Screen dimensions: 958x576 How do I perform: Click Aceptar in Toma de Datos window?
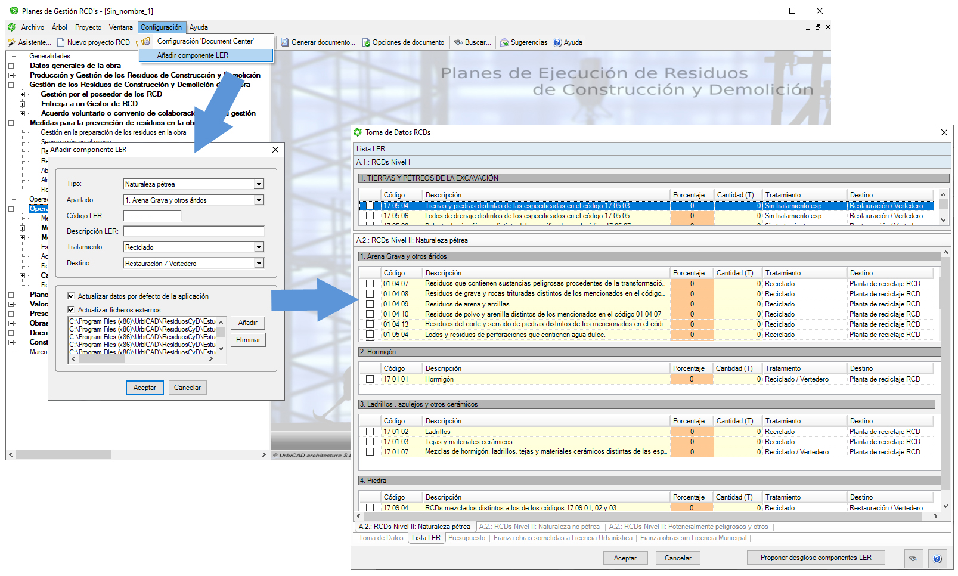point(625,558)
